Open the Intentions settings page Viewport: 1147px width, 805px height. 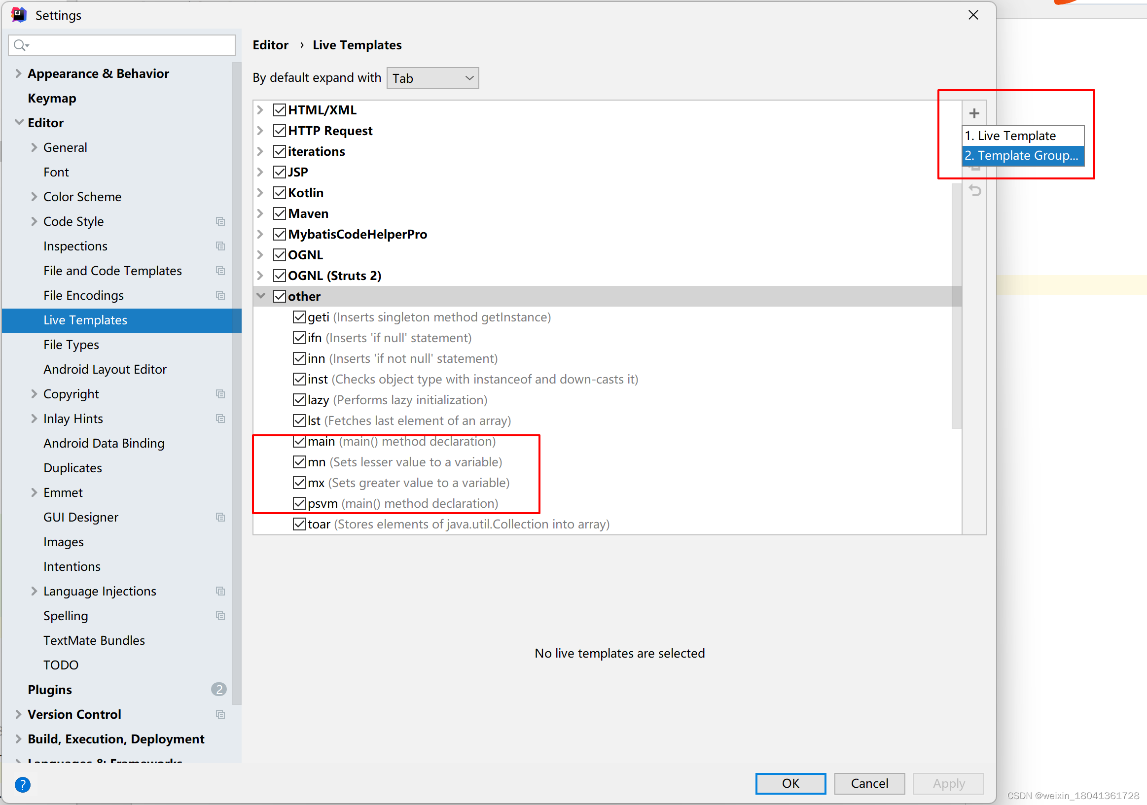(72, 566)
